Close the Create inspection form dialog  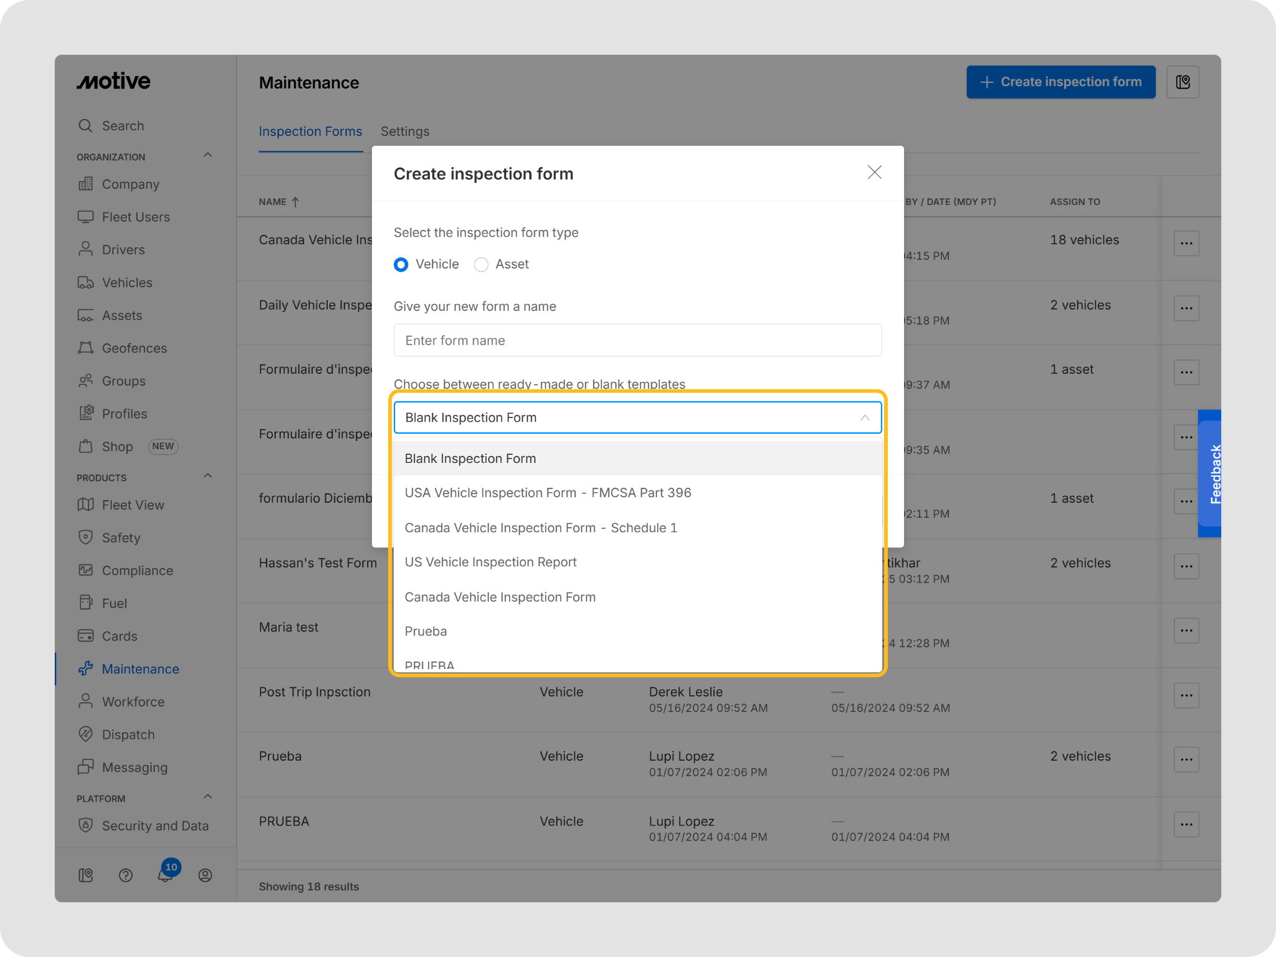(x=874, y=173)
